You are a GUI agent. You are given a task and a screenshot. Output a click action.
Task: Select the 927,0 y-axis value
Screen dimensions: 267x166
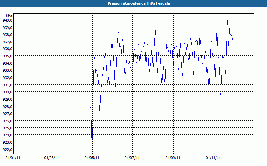pos(7,114)
